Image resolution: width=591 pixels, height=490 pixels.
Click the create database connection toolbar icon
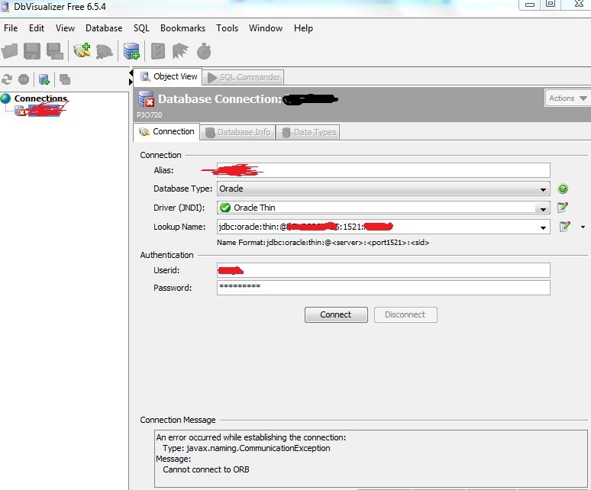coord(131,51)
